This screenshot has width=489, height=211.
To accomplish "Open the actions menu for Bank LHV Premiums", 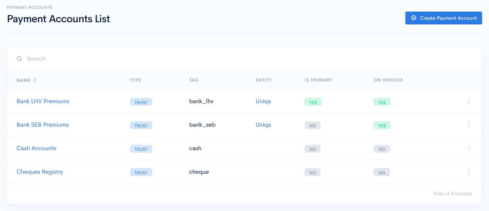I will point(469,101).
